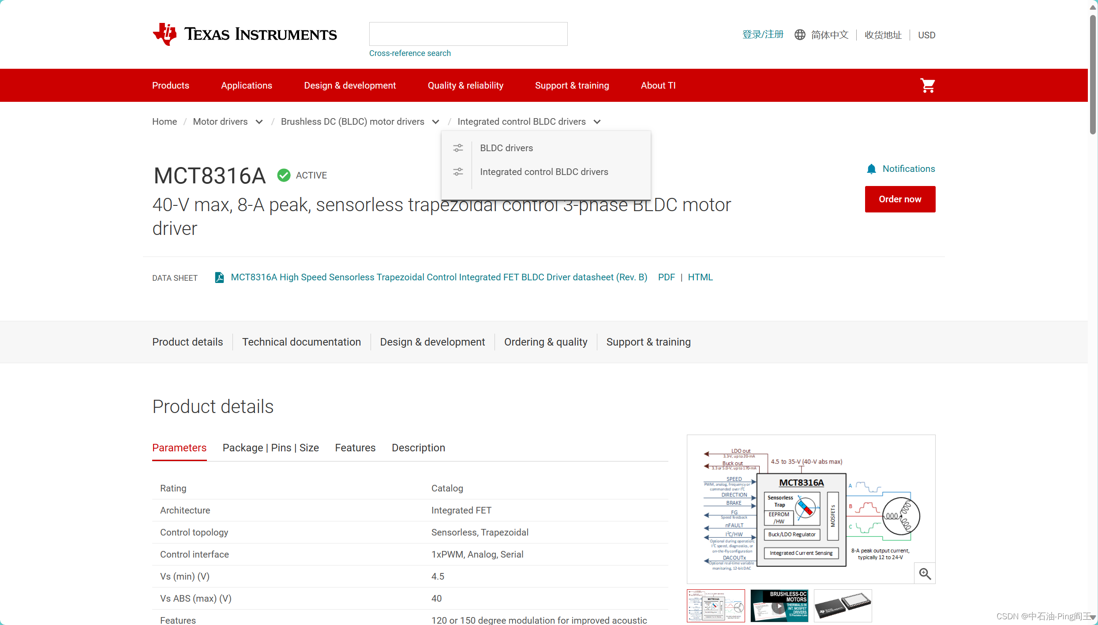Open the Products menu
1098x625 pixels.
(171, 86)
